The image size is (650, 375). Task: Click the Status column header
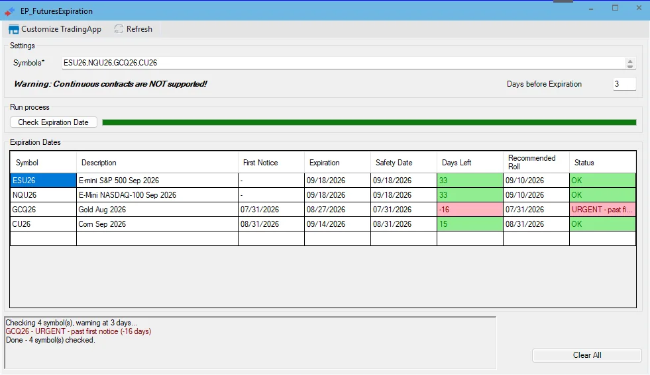pyautogui.click(x=603, y=163)
